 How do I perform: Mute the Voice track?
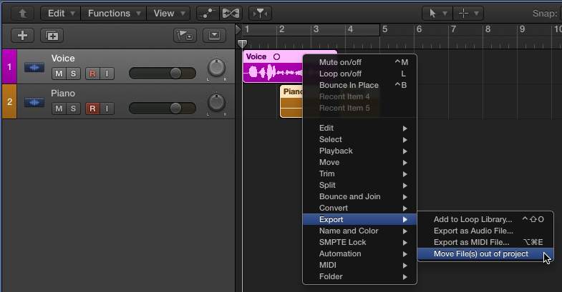pyautogui.click(x=59, y=74)
